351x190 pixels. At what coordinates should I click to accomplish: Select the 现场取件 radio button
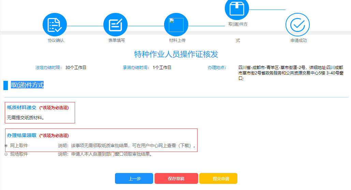tap(6, 154)
